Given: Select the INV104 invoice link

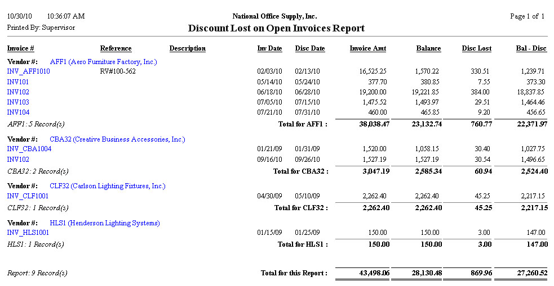Looking at the screenshot, I should click(18, 112).
